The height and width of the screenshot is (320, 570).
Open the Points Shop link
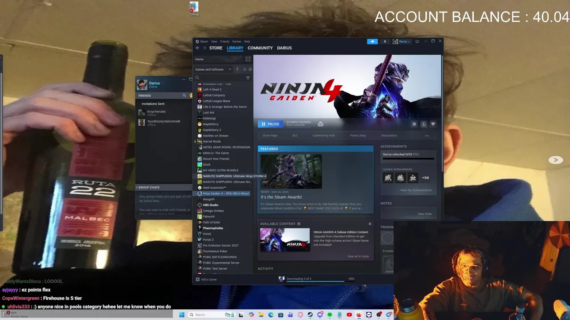click(358, 136)
